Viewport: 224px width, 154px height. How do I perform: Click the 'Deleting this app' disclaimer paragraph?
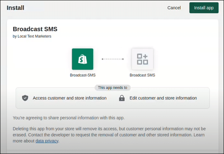(109, 135)
